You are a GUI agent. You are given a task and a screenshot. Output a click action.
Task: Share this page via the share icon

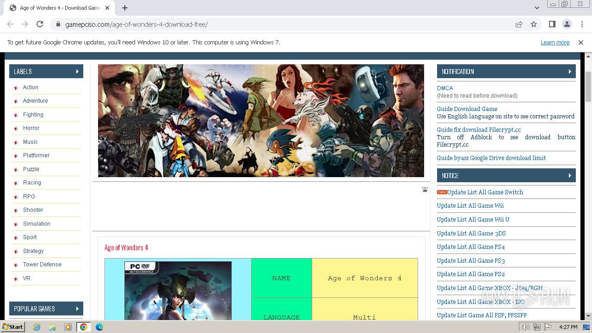point(519,24)
